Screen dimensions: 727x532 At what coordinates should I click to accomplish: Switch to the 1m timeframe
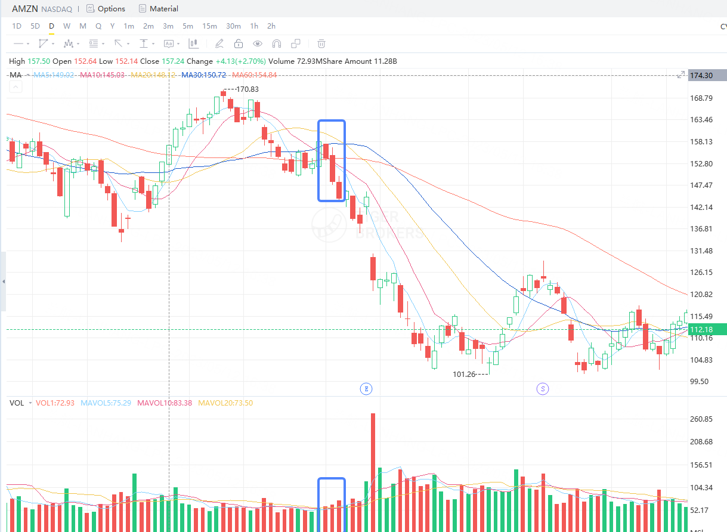[x=129, y=26]
